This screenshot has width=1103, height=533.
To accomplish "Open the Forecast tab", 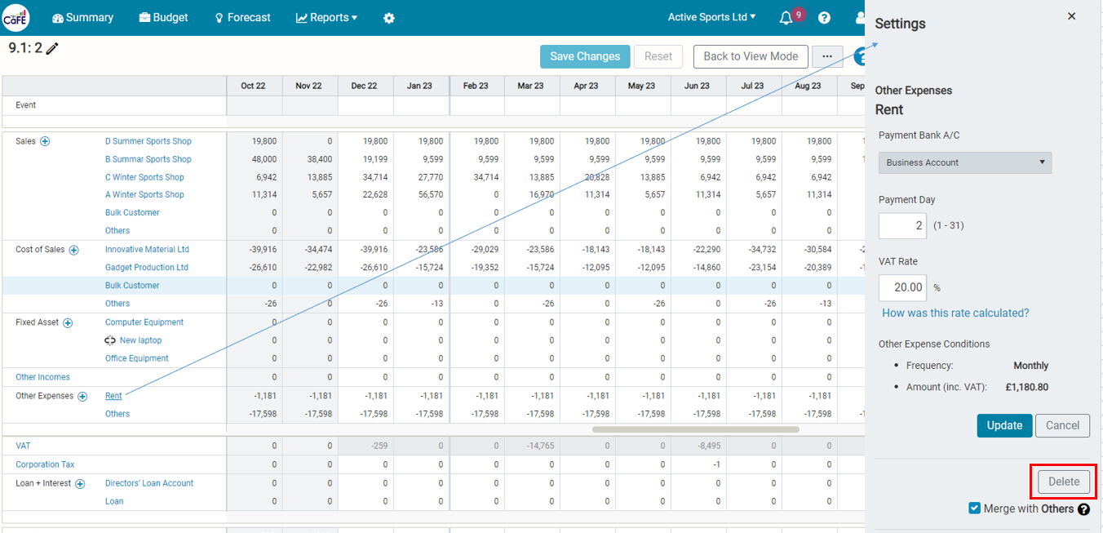I will [x=242, y=17].
